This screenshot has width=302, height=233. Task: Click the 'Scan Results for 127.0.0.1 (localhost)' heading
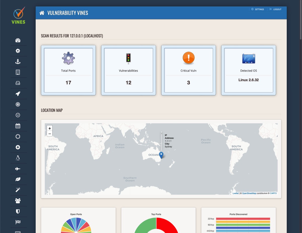pos(72,36)
